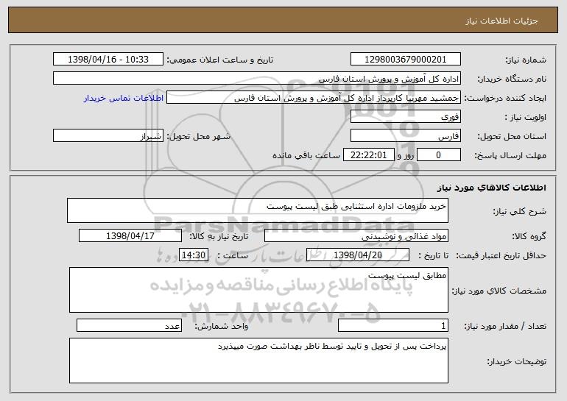Click the price validity date 1398/04/20
Screen dimensions: 567x401
click(x=358, y=255)
